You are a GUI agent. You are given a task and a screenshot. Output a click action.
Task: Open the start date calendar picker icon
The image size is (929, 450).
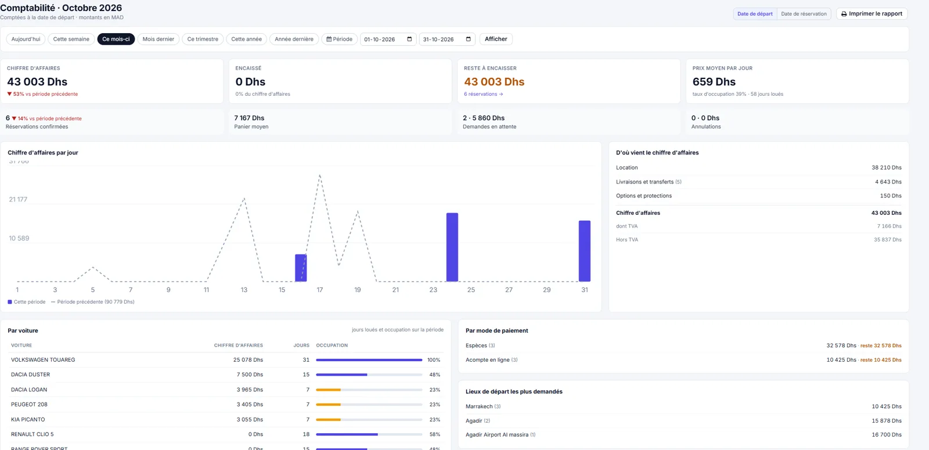[409, 39]
